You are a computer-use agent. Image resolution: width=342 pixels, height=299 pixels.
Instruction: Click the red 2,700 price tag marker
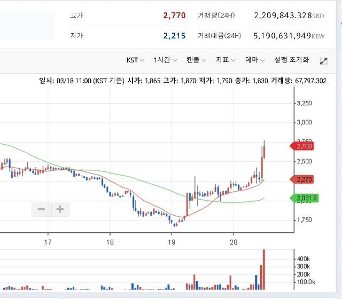[302, 146]
